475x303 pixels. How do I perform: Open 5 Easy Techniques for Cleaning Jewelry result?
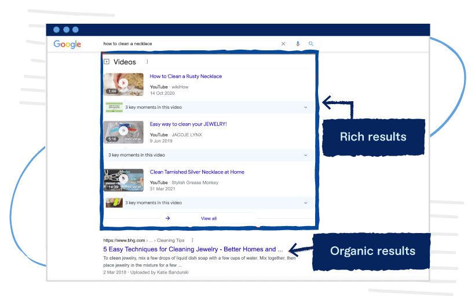193,249
